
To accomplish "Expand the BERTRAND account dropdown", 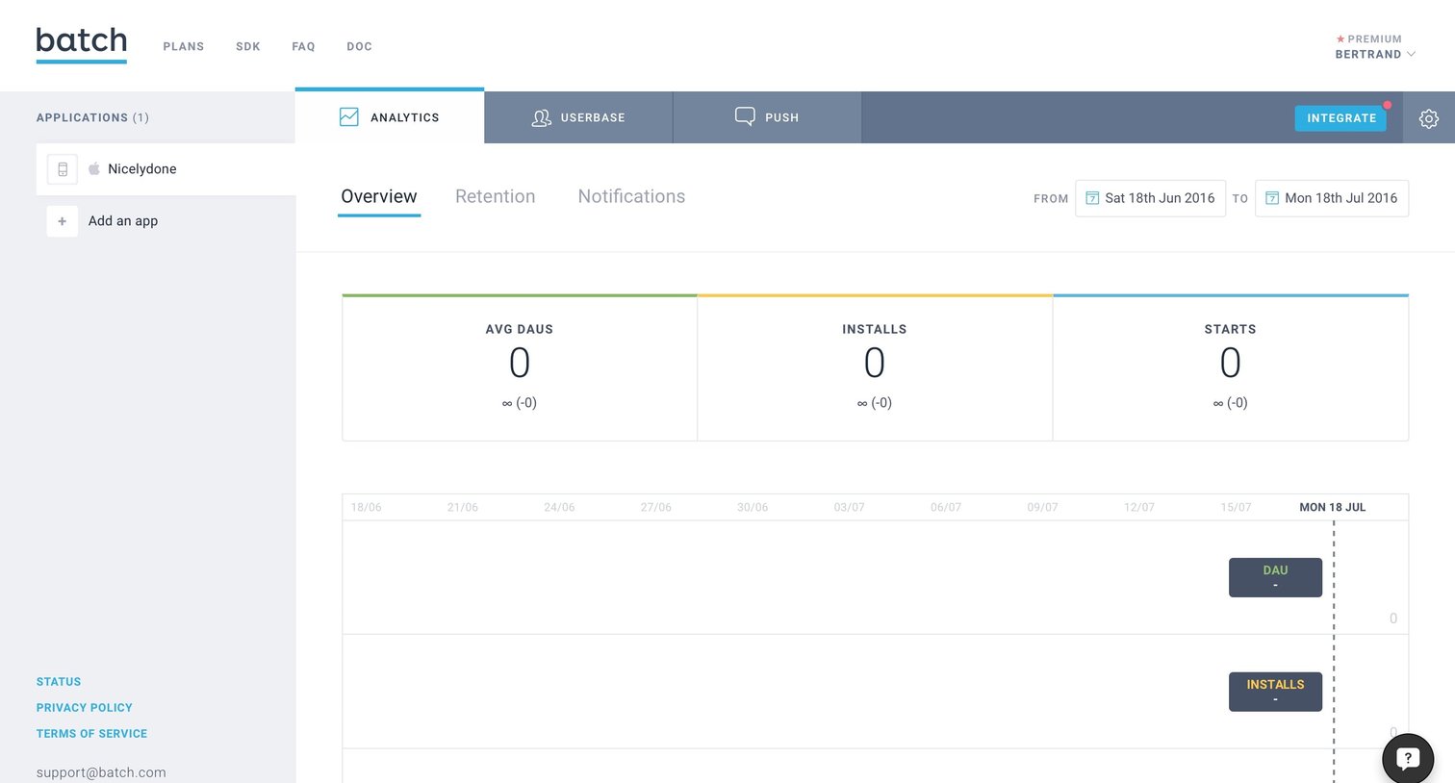I will pyautogui.click(x=1374, y=55).
